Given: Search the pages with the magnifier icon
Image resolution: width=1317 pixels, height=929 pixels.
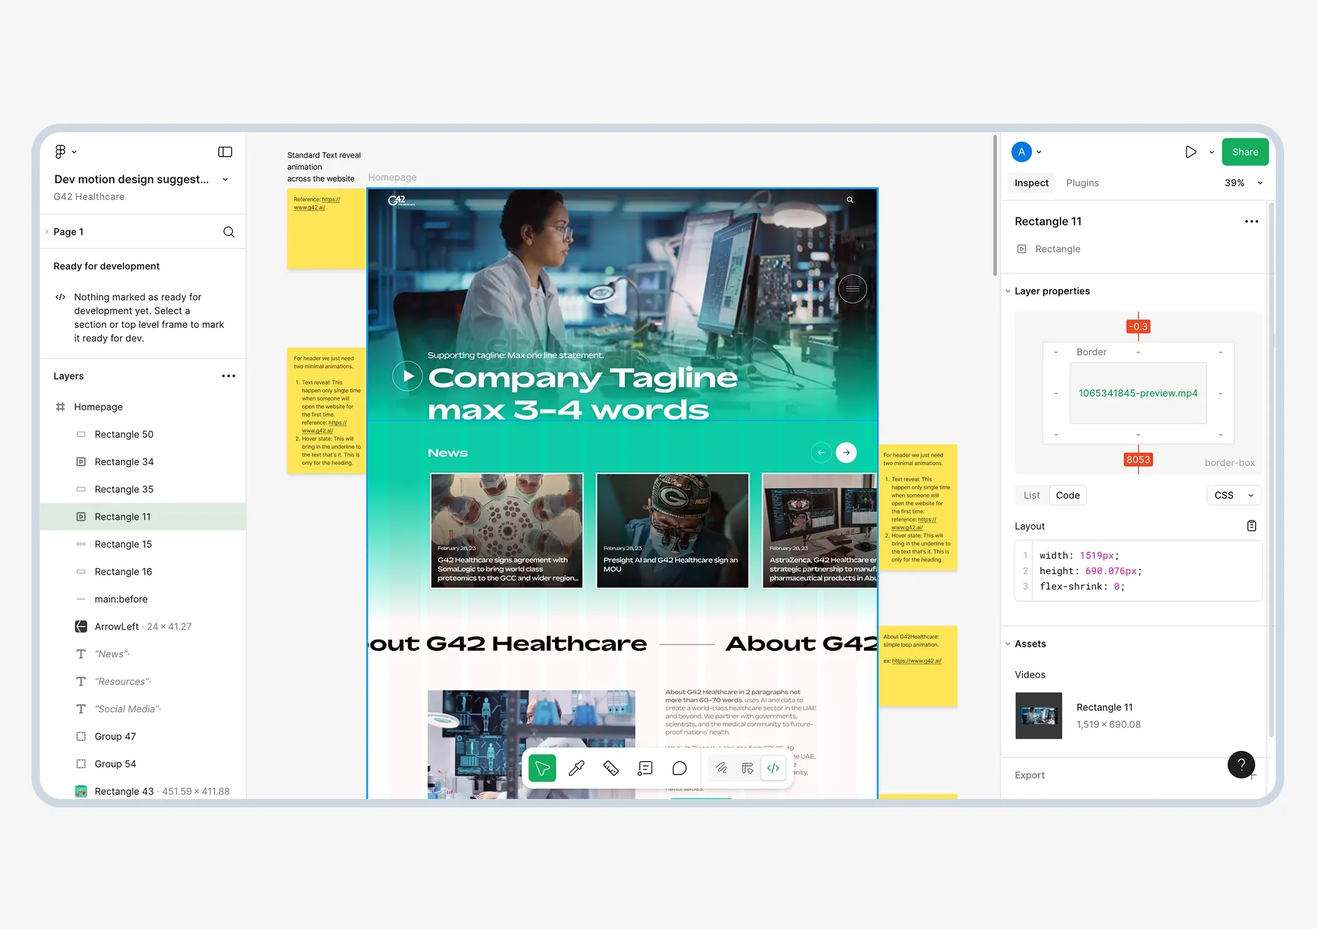Looking at the screenshot, I should tap(229, 232).
